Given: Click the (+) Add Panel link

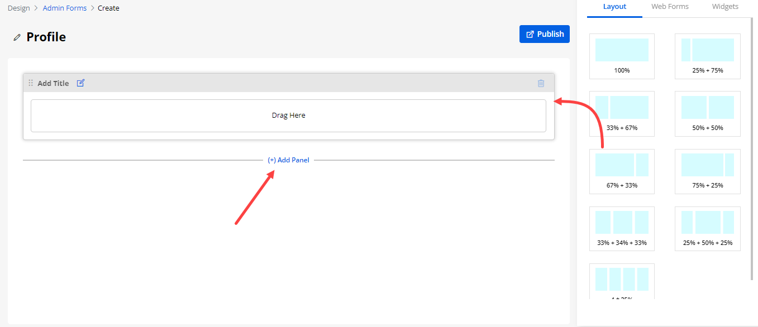Looking at the screenshot, I should pyautogui.click(x=288, y=160).
